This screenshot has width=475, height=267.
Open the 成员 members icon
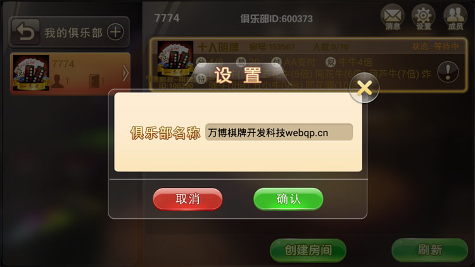[x=455, y=17]
